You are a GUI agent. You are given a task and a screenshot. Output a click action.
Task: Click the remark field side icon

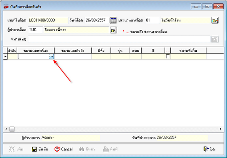coord(215,40)
